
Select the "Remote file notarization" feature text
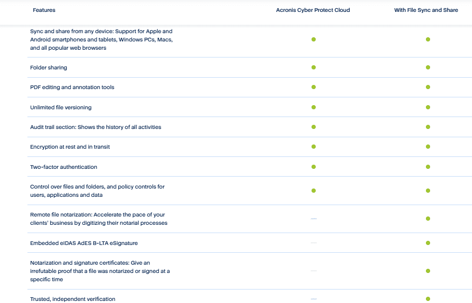(99, 219)
